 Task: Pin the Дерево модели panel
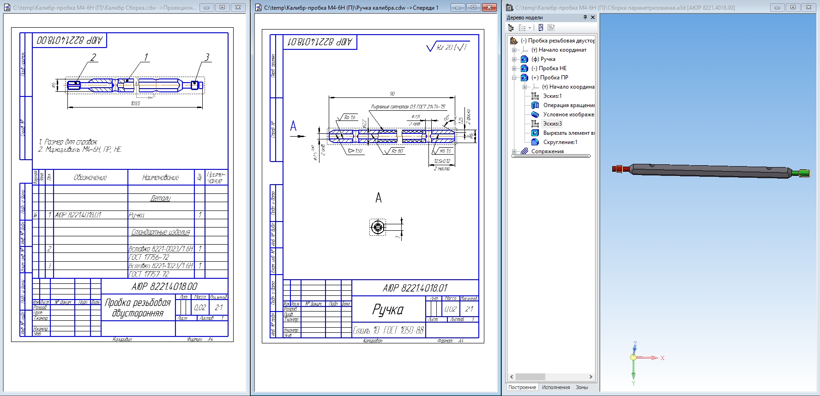[x=585, y=18]
